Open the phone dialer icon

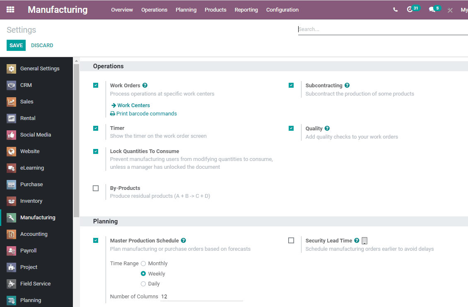(x=395, y=9)
